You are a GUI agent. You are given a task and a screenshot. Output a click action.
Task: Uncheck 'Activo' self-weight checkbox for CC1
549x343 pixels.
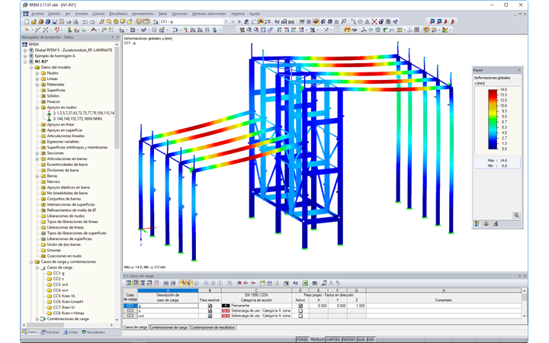click(x=300, y=306)
